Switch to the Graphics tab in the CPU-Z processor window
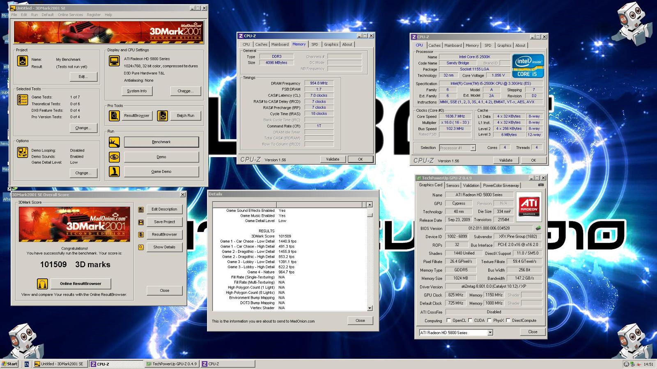This screenshot has height=369, width=657. coord(504,46)
